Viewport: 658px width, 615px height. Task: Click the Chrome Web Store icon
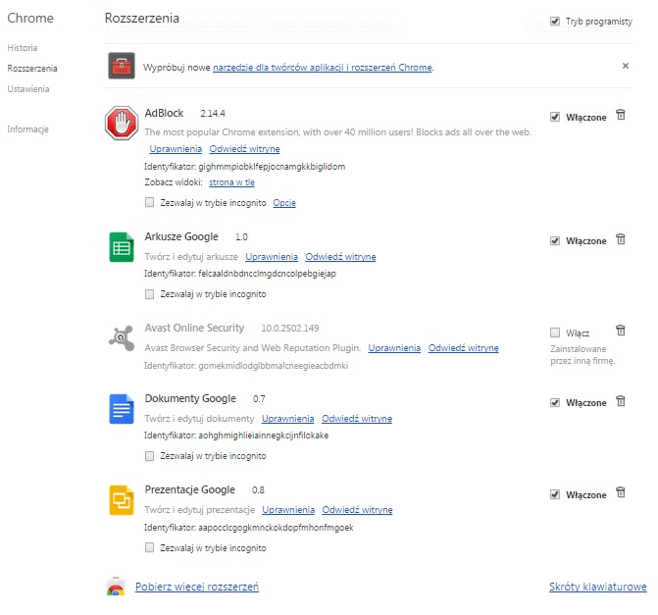pyautogui.click(x=116, y=587)
